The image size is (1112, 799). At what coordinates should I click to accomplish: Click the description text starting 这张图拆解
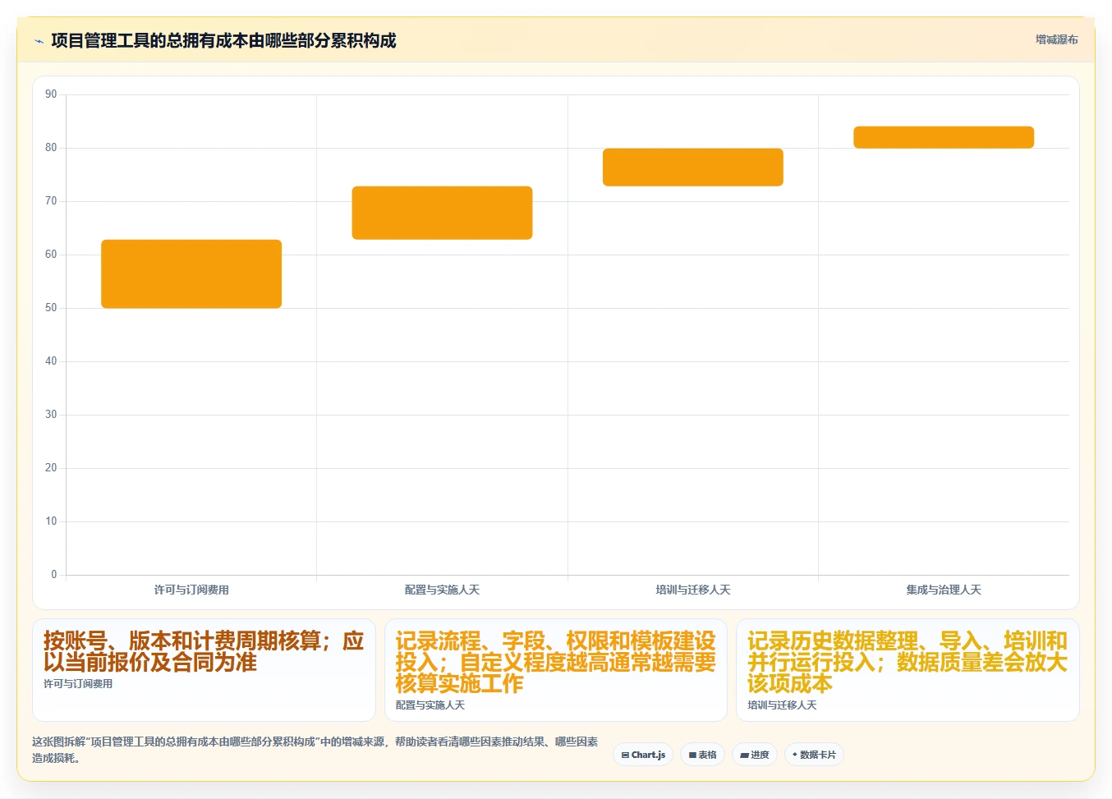click(315, 750)
